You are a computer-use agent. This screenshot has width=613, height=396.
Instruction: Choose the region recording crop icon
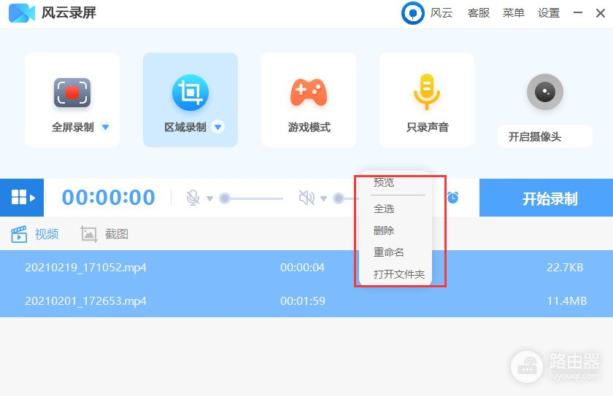point(190,93)
